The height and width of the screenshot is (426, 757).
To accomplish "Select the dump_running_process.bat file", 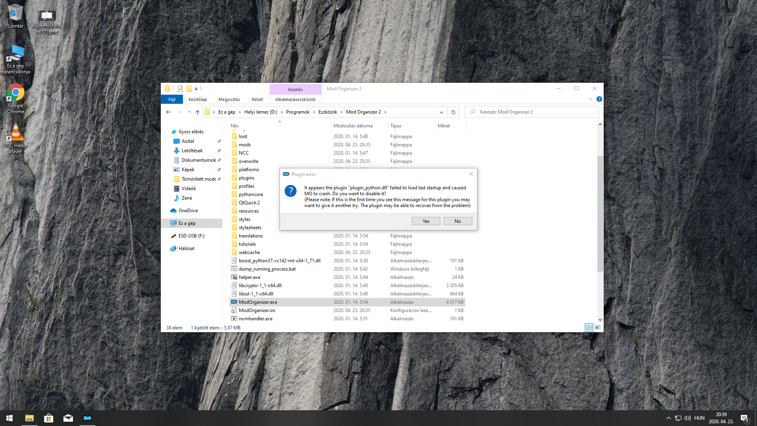I will pos(347,269).
